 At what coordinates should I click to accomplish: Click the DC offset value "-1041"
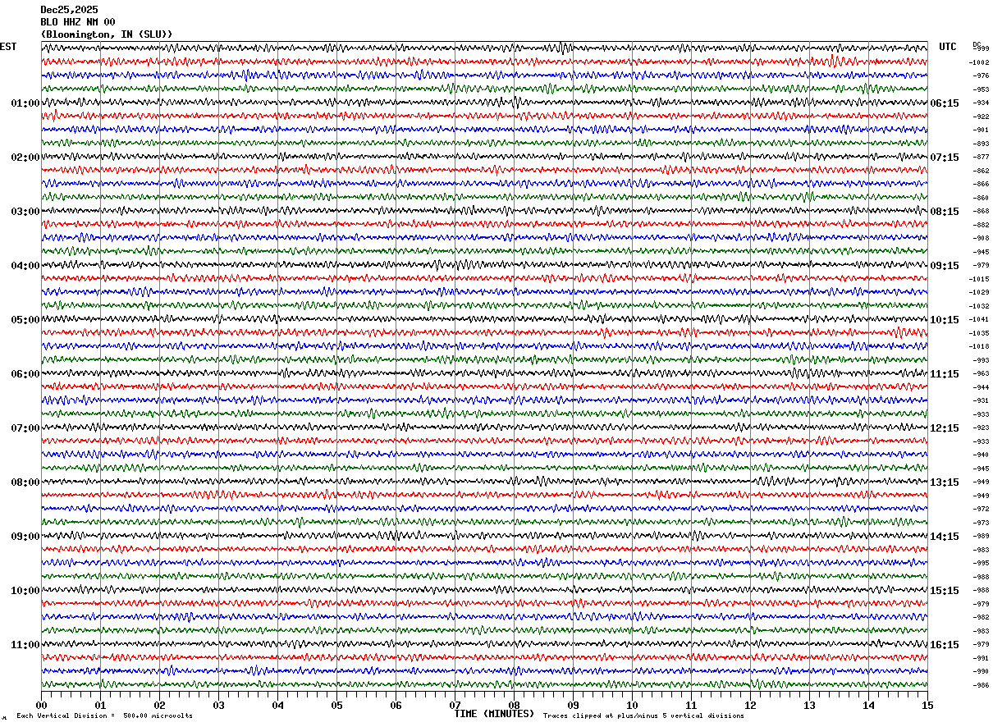979,319
